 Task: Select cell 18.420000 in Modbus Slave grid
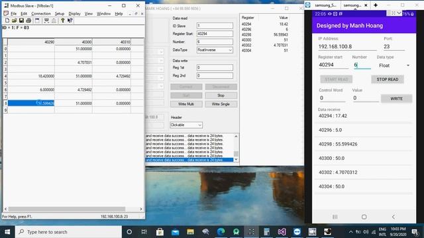pyautogui.click(x=31, y=76)
